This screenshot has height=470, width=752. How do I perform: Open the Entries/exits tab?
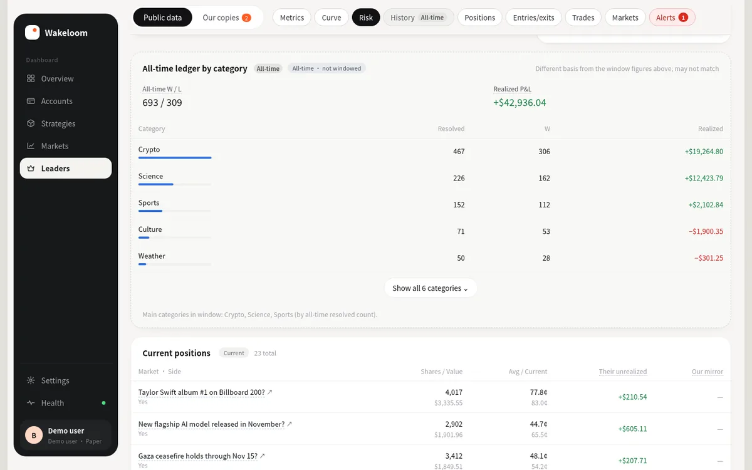533,18
